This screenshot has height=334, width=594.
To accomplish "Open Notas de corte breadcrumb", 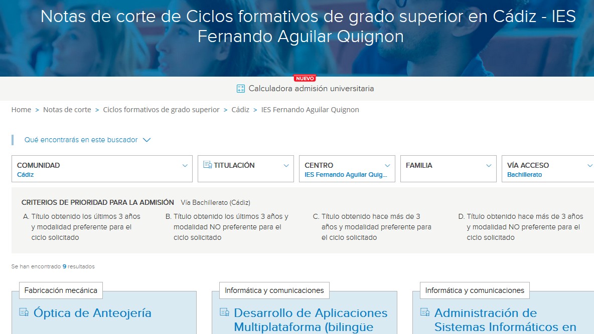I will [67, 110].
